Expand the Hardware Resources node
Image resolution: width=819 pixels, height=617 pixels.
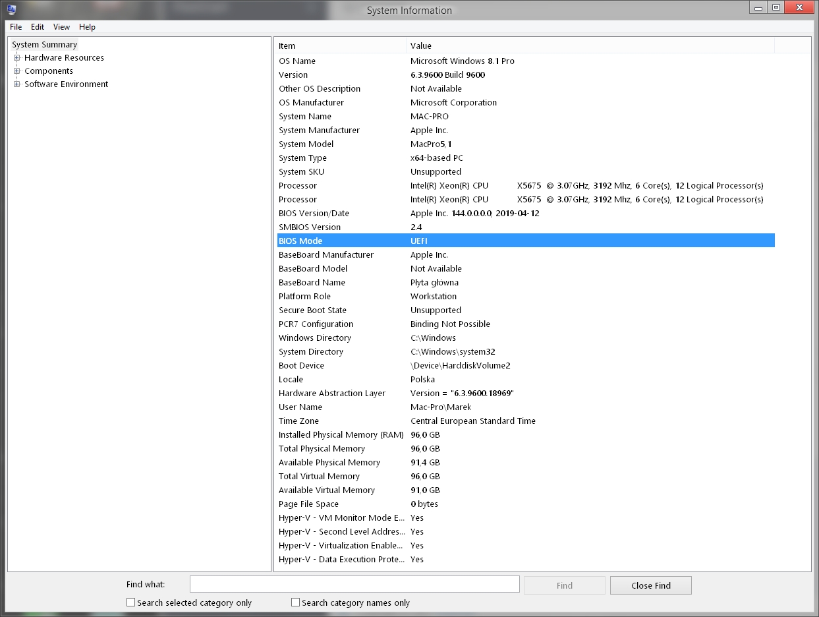coord(17,58)
